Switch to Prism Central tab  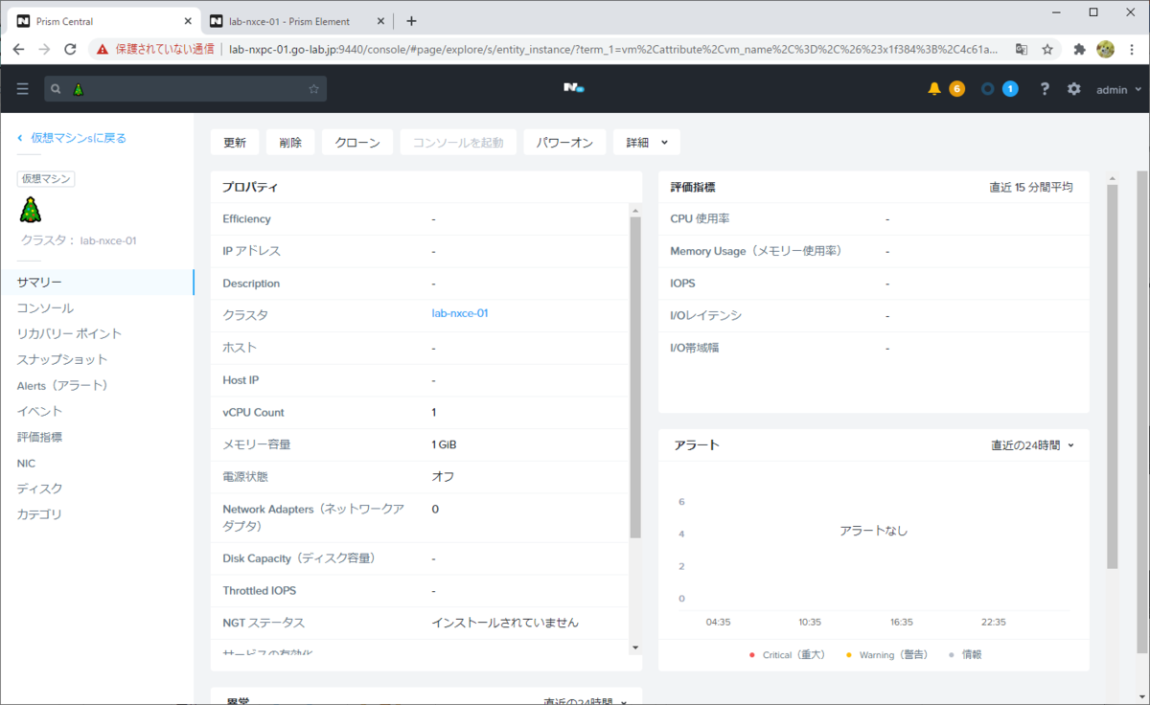pyautogui.click(x=103, y=21)
